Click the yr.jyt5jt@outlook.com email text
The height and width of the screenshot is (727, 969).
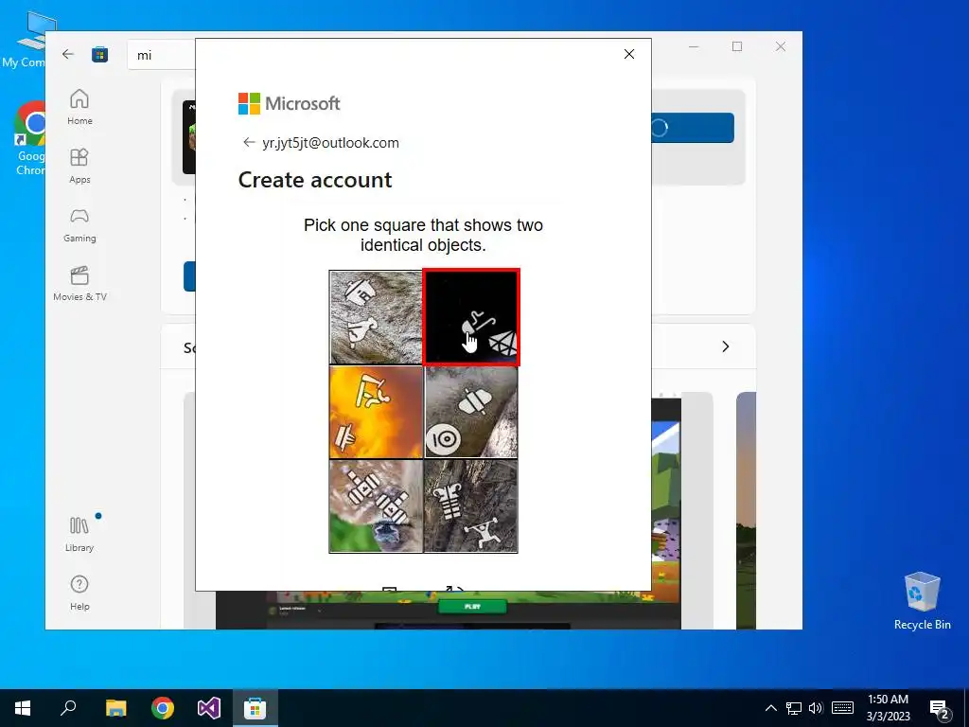click(330, 143)
